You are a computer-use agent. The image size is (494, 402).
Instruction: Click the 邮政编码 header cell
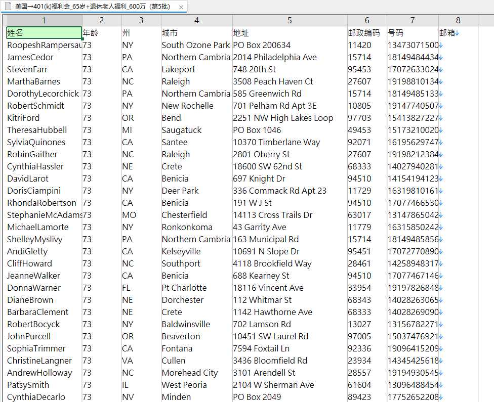pos(367,33)
